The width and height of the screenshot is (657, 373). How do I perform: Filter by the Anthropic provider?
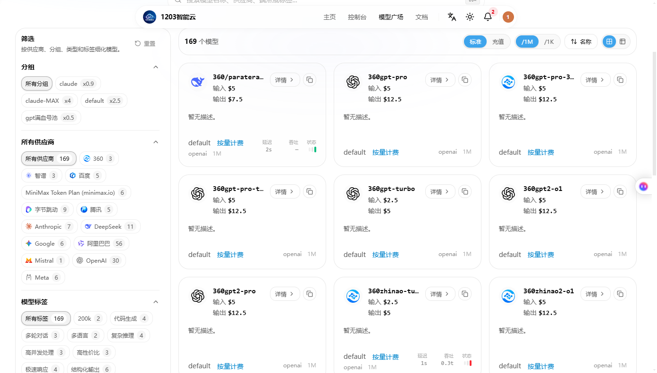pos(49,226)
